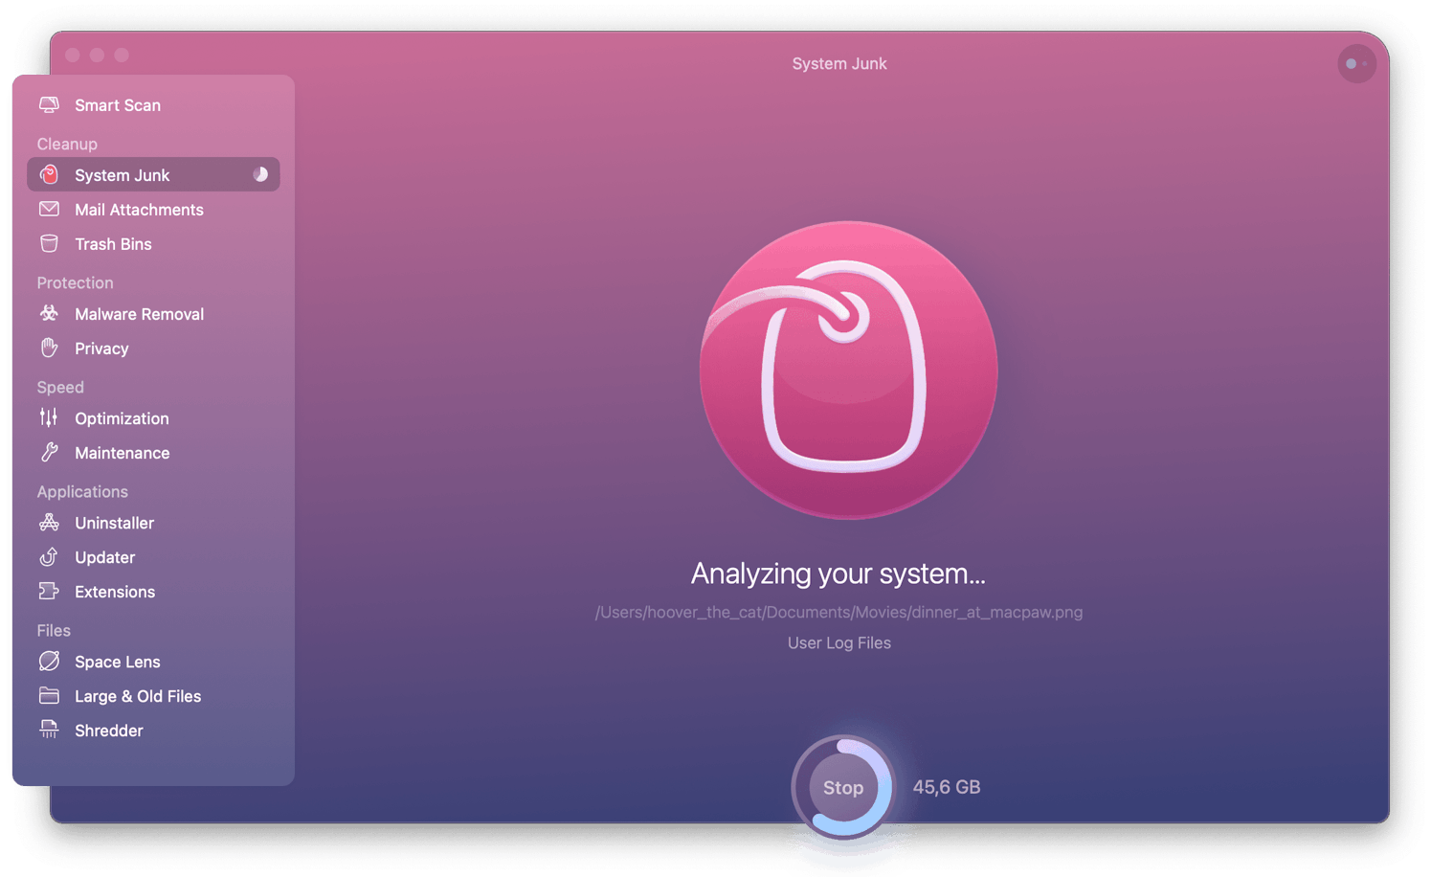Click the Uninstaller icon
The image size is (1431, 877).
click(49, 522)
